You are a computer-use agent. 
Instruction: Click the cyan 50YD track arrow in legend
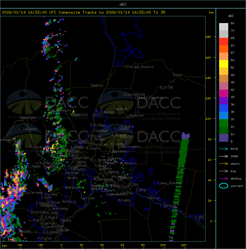pos(224,149)
